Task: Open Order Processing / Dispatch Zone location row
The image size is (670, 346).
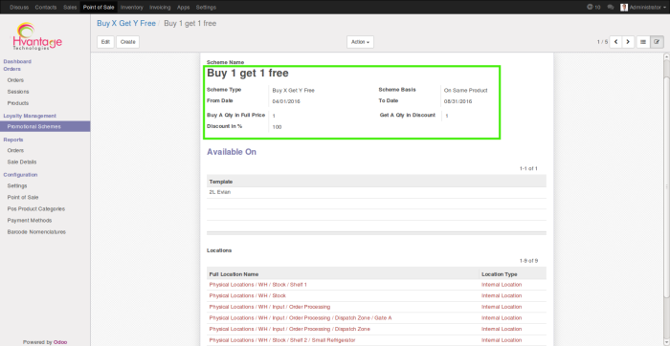Action: click(x=376, y=329)
